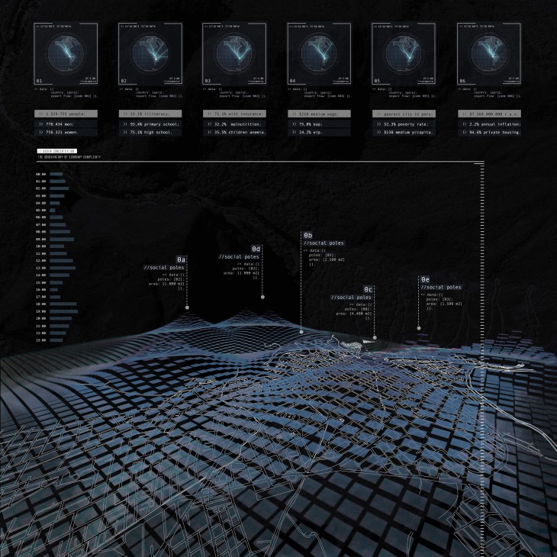Image resolution: width=557 pixels, height=557 pixels.
Task: Click the 0b marker dot on the terrain
Action: (x=301, y=331)
